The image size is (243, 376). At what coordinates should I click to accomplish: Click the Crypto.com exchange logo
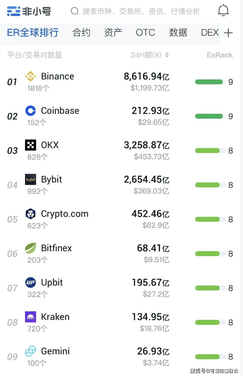coord(30,214)
